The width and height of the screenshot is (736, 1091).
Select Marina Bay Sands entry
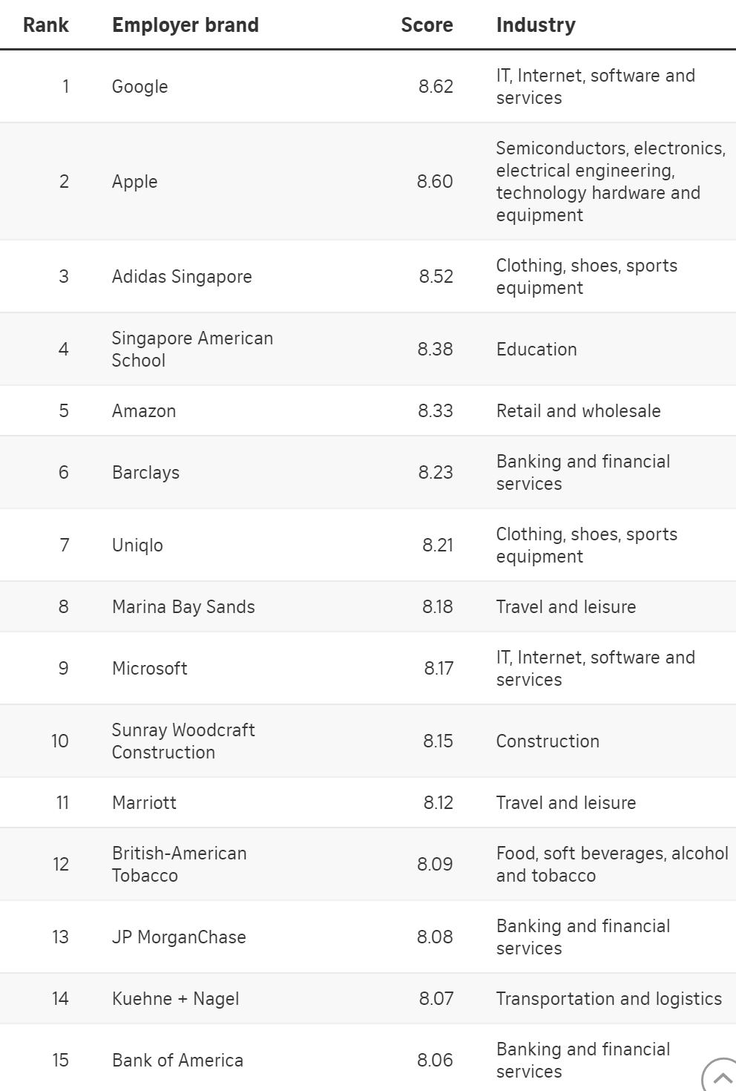[x=183, y=607]
